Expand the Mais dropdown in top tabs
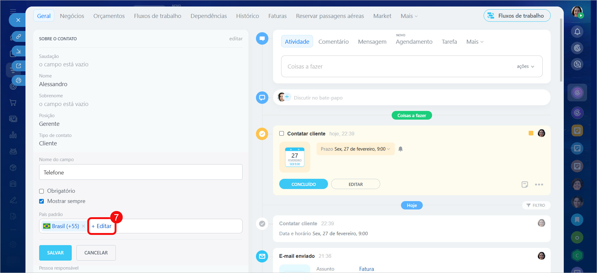 (x=409, y=16)
